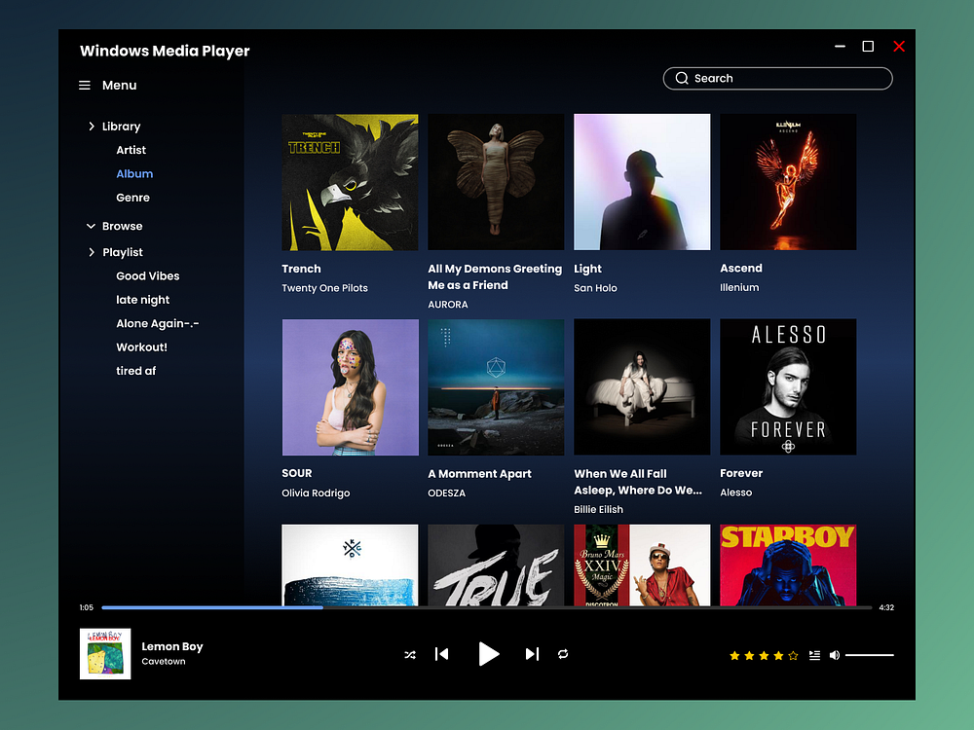The width and height of the screenshot is (974, 730).
Task: Mute audio using the speaker icon
Action: [835, 654]
